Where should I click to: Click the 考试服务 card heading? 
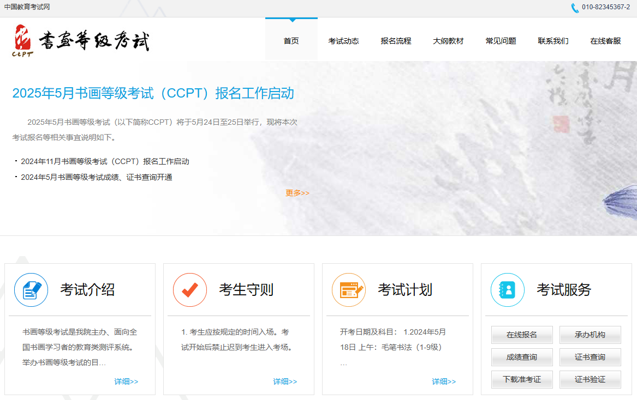(564, 290)
